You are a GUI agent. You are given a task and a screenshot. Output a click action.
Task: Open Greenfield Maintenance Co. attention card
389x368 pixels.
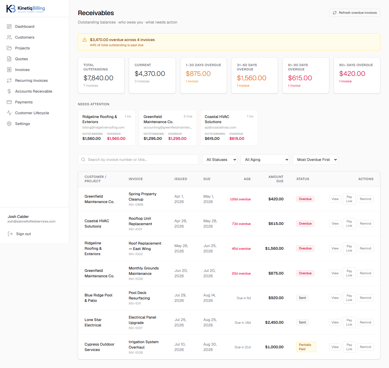(168, 128)
